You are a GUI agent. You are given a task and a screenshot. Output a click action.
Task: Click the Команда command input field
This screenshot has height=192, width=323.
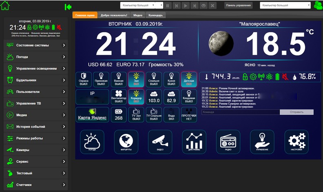(241, 112)
